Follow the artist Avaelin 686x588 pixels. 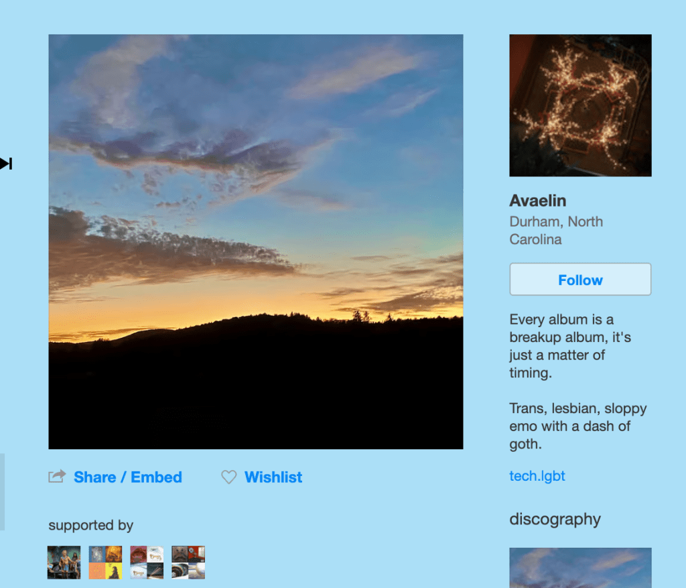(580, 280)
